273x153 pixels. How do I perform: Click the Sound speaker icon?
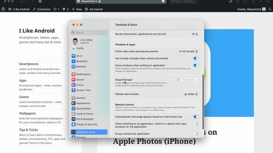click(x=73, y=79)
